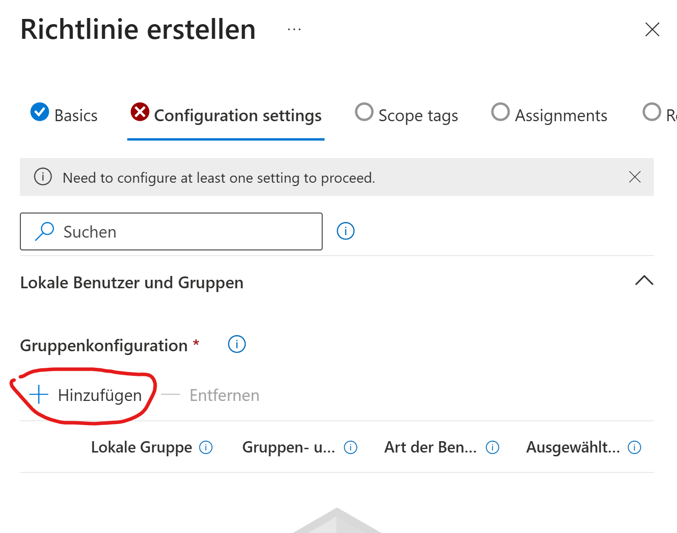
Task: Click info icon next to Lokale Gruppe
Action: 206,447
